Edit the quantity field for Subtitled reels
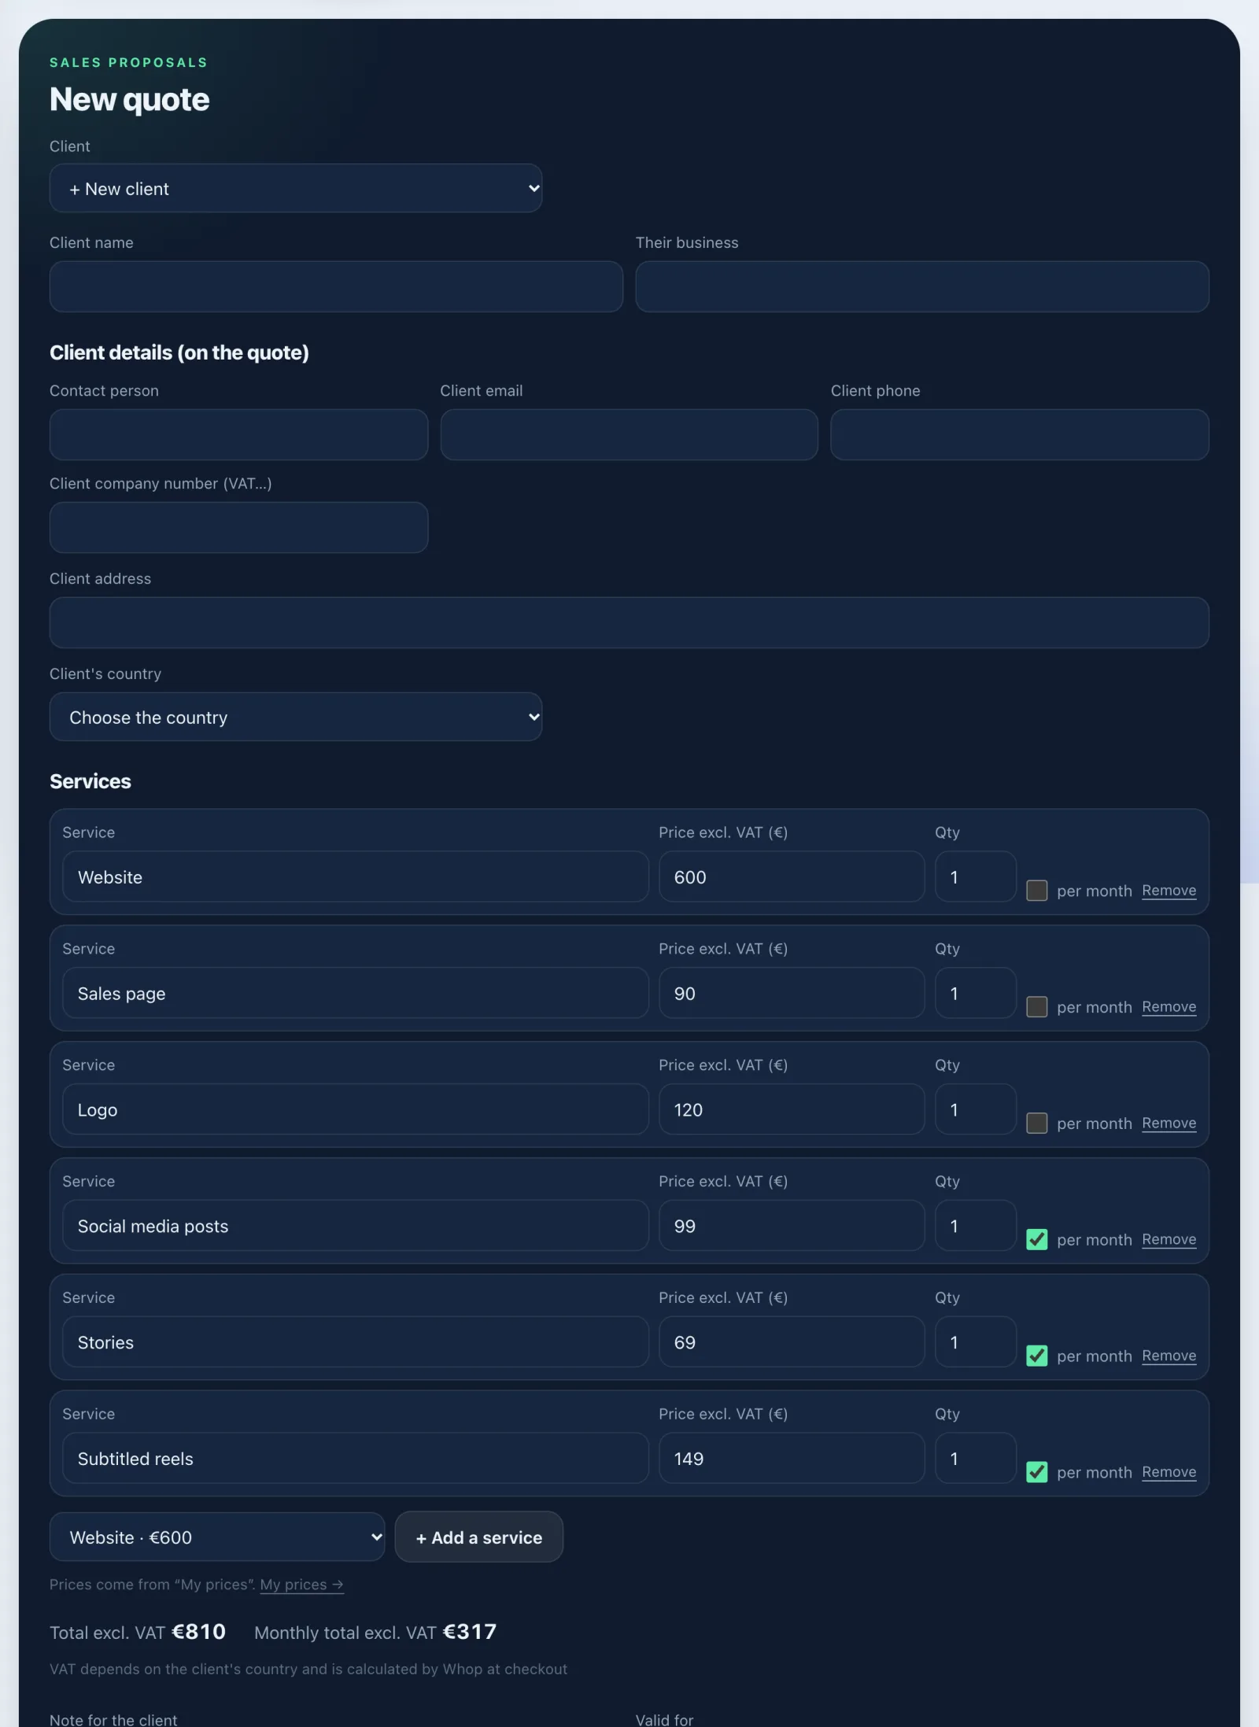 click(976, 1458)
